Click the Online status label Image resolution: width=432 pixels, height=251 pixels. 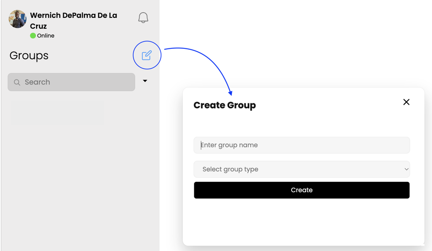click(x=46, y=36)
